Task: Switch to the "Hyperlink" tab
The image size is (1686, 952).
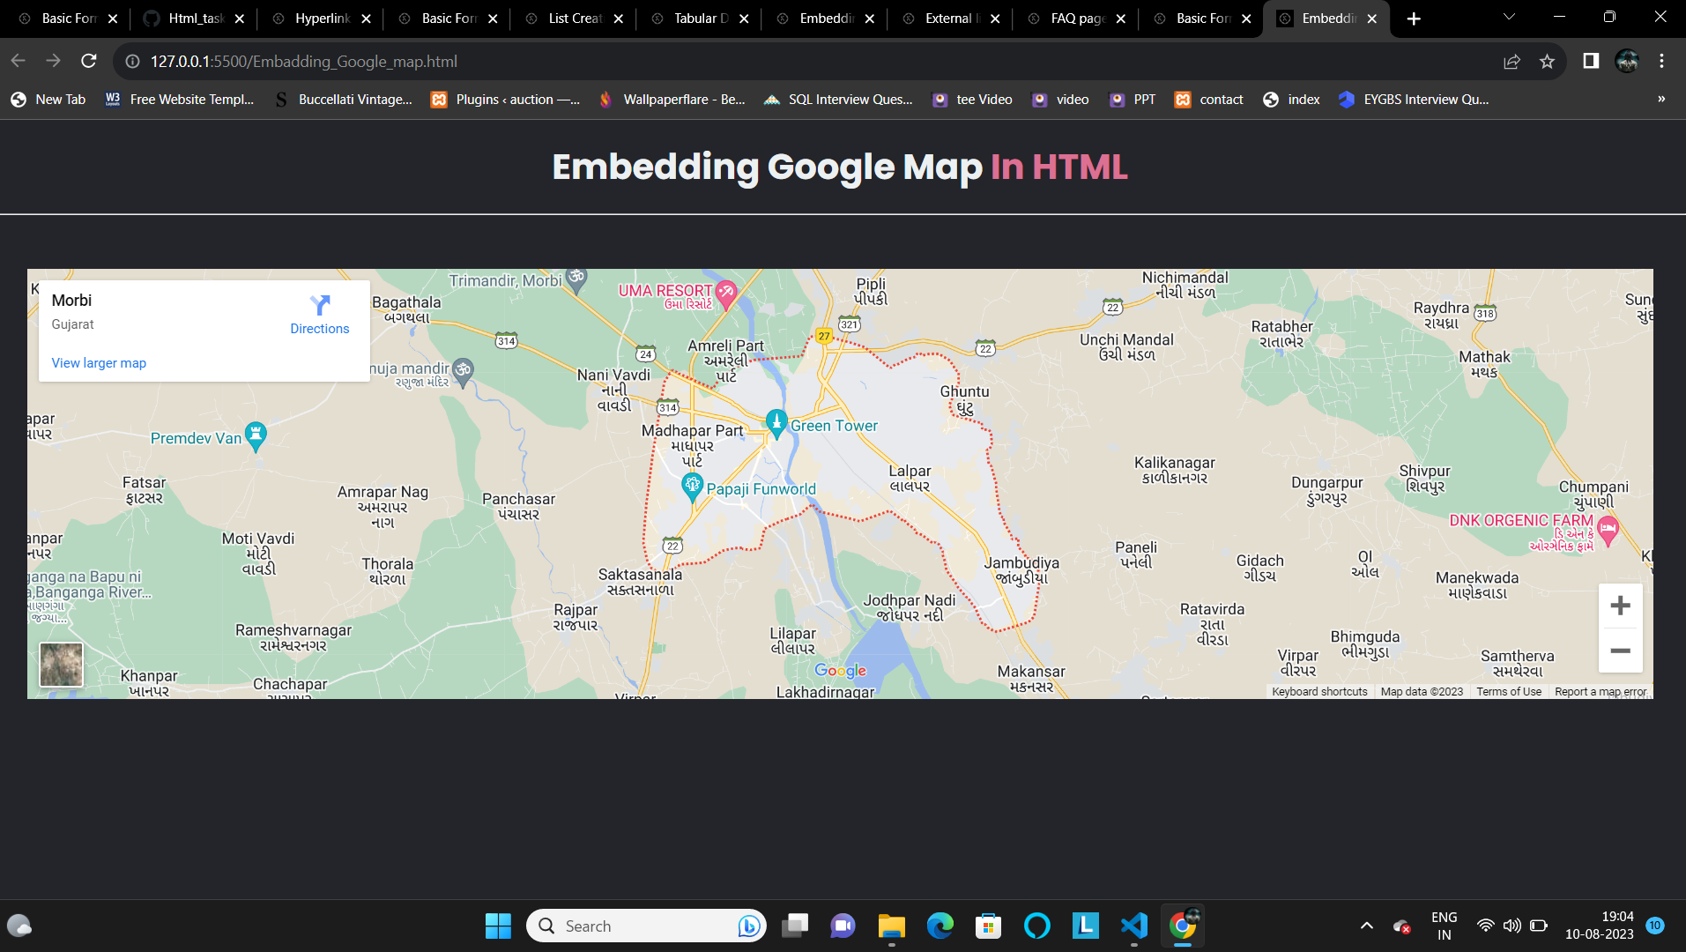Action: [323, 18]
